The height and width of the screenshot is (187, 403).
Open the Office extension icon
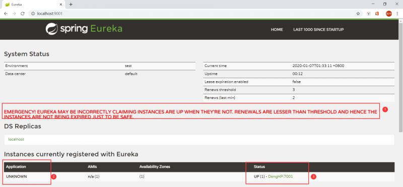pos(377,14)
